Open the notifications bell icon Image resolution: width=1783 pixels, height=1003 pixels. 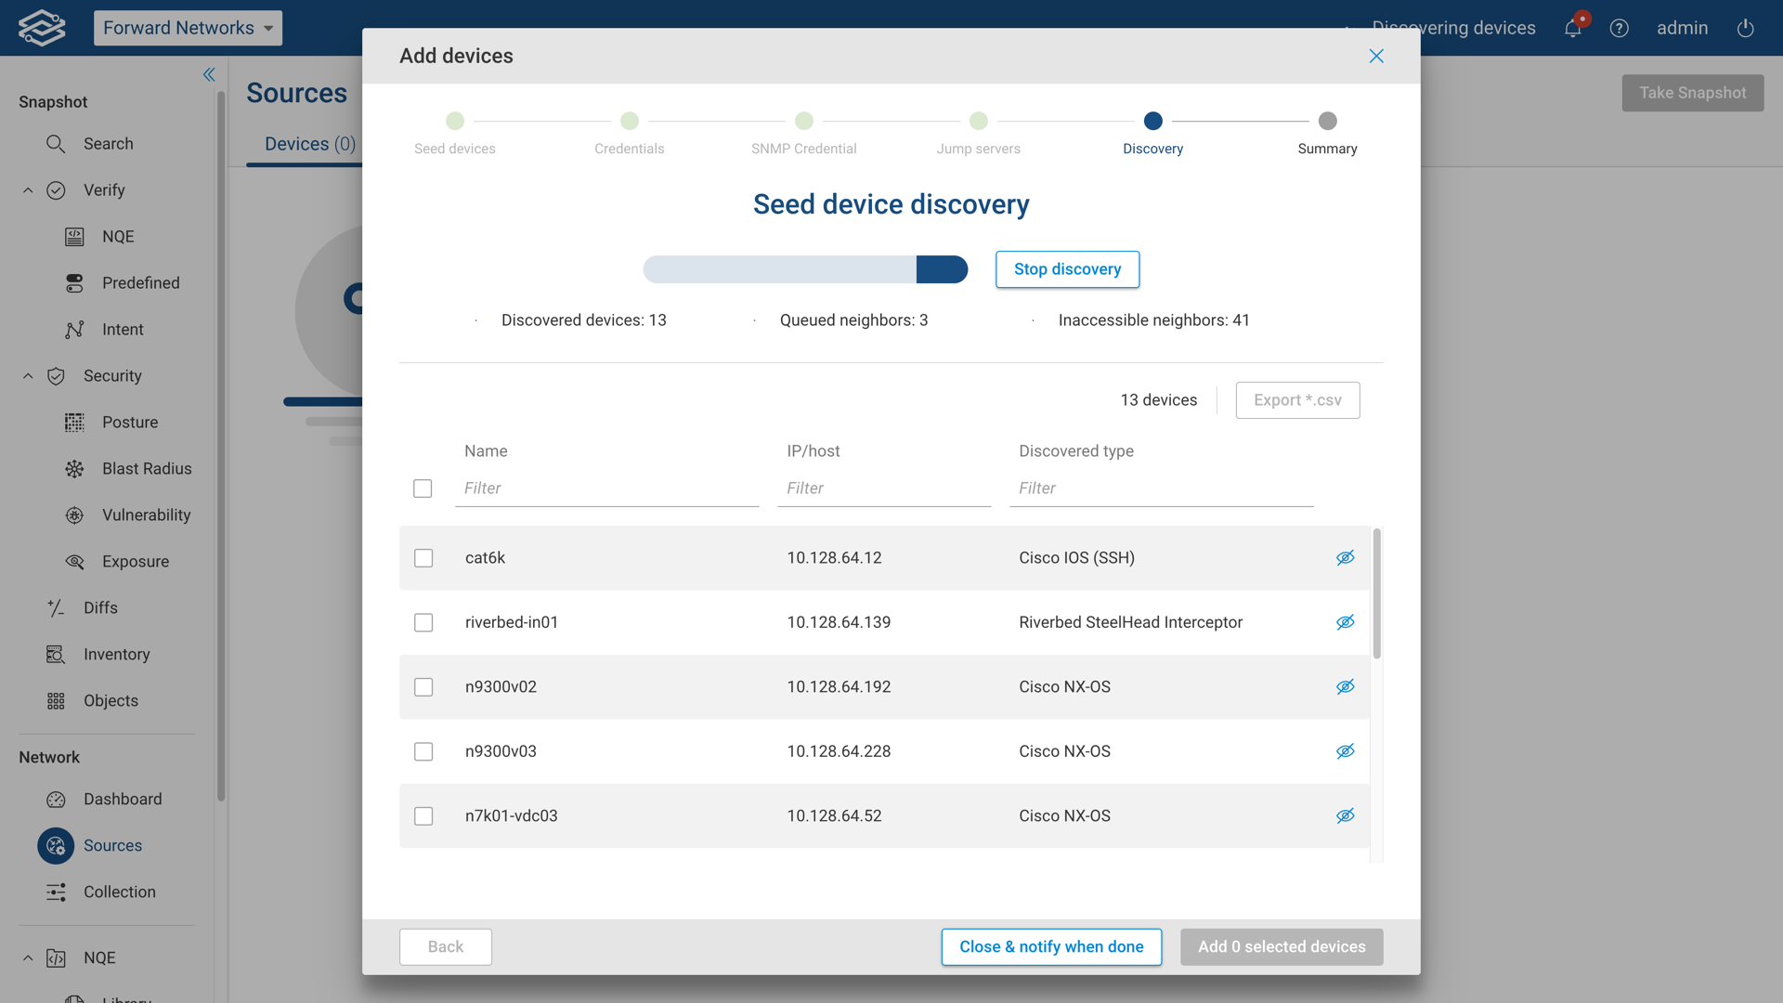pos(1572,28)
